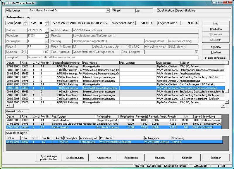Expand list with Liste erweitern button

click(216, 58)
